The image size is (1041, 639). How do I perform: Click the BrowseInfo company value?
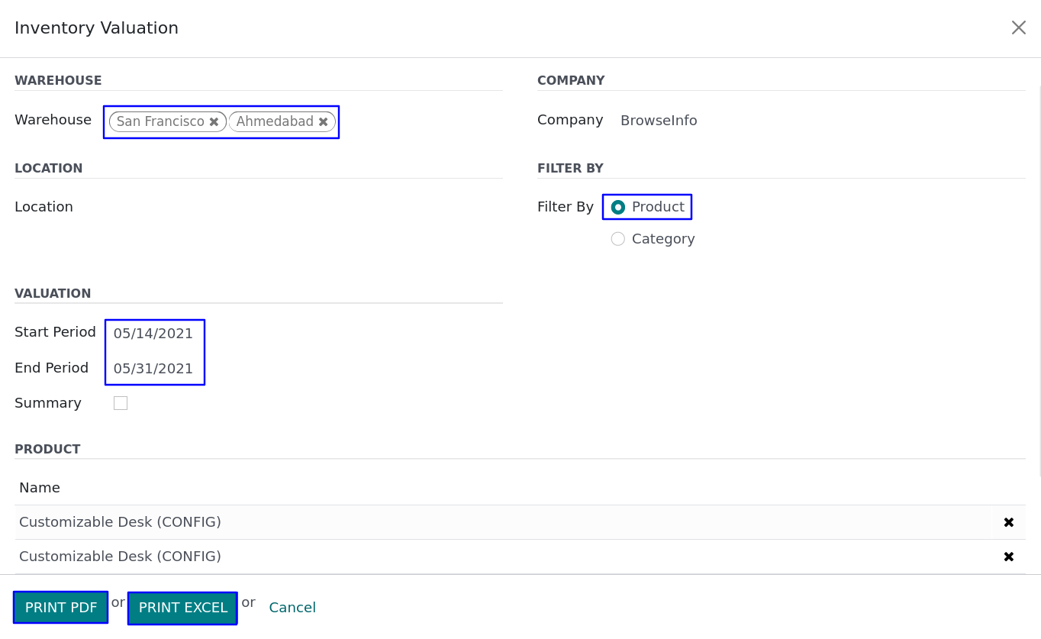(659, 121)
